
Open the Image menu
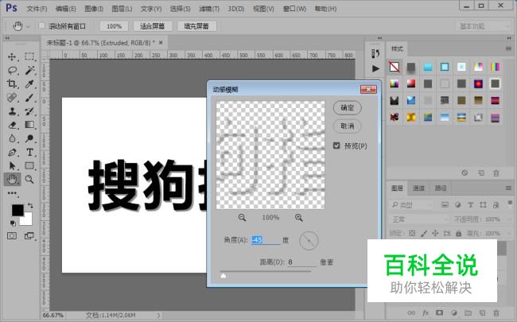(94, 9)
